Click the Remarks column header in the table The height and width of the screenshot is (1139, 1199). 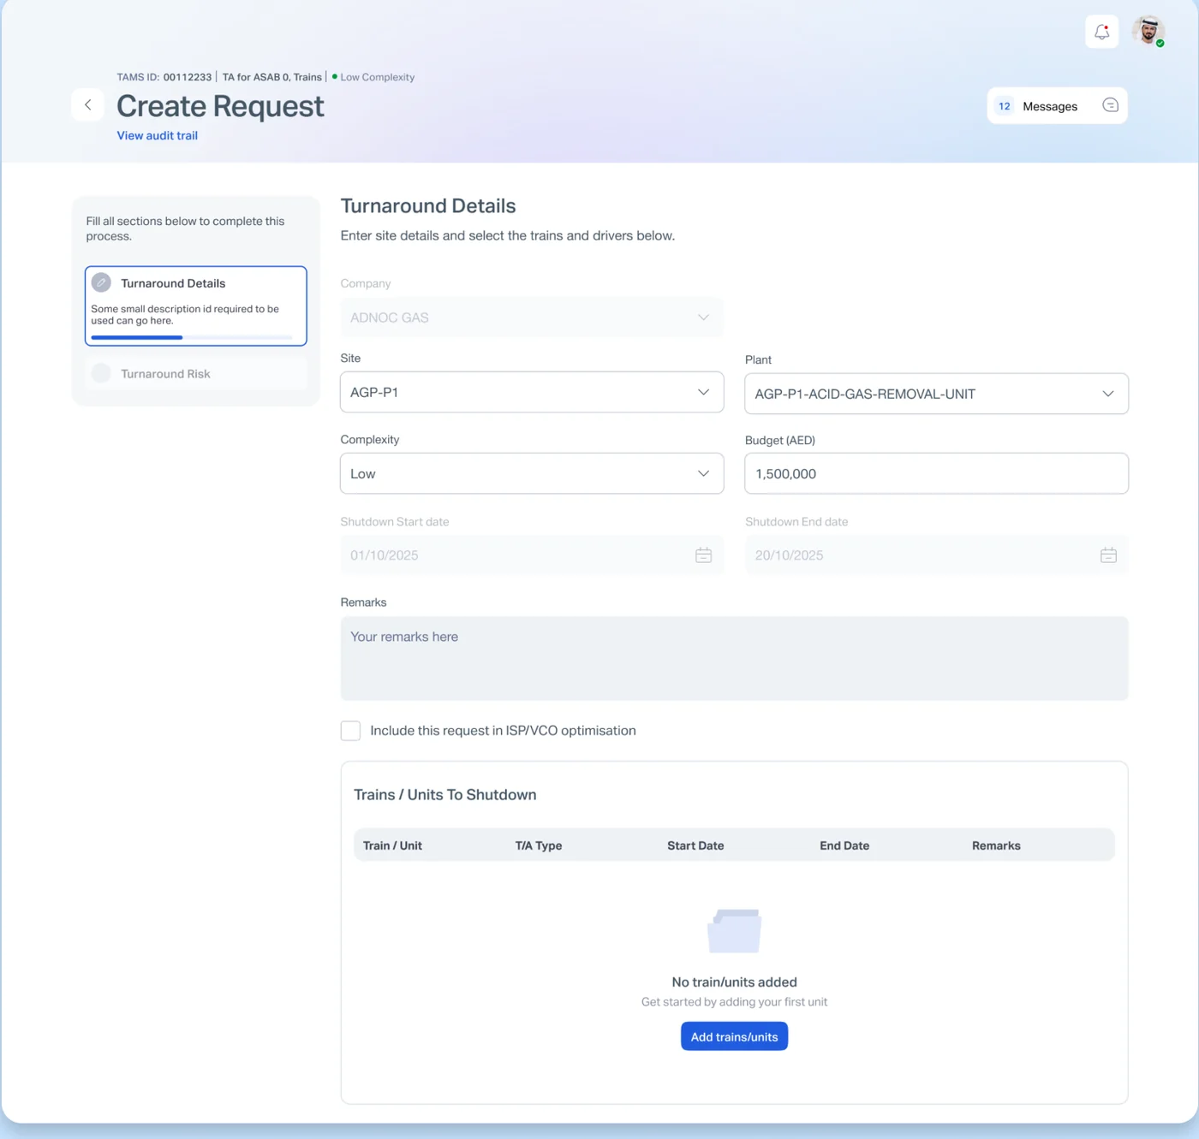pos(996,845)
